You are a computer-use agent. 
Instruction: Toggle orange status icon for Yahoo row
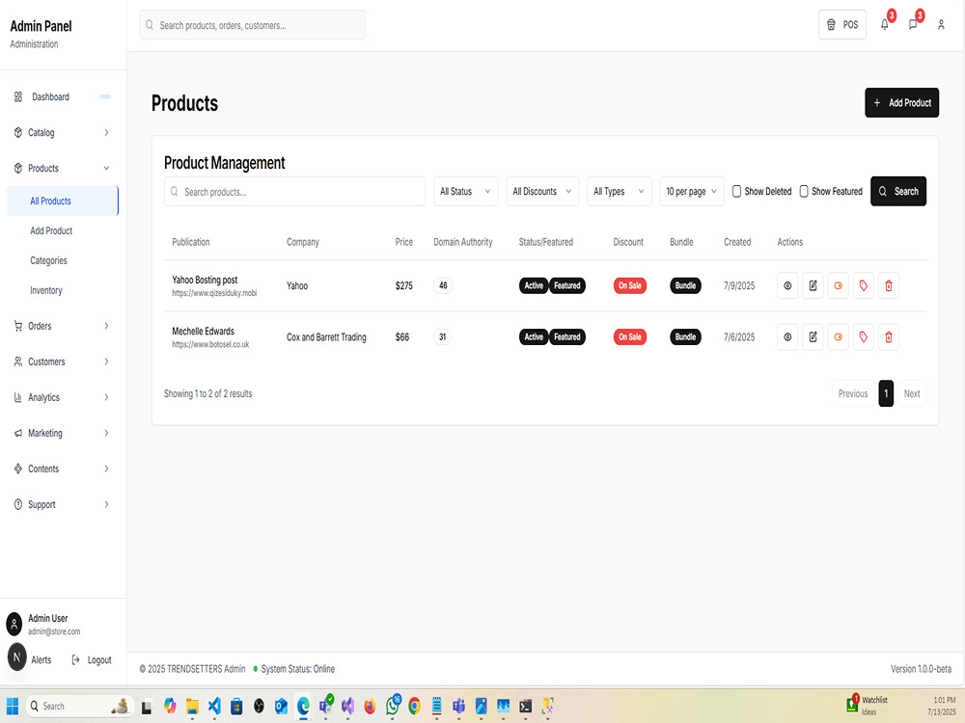pyautogui.click(x=839, y=286)
